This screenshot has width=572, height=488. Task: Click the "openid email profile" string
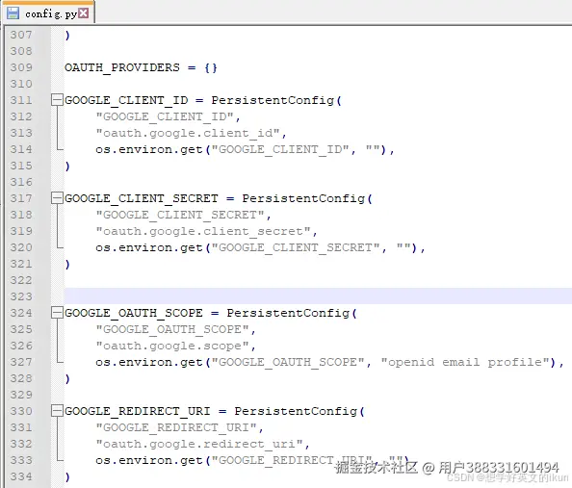465,362
